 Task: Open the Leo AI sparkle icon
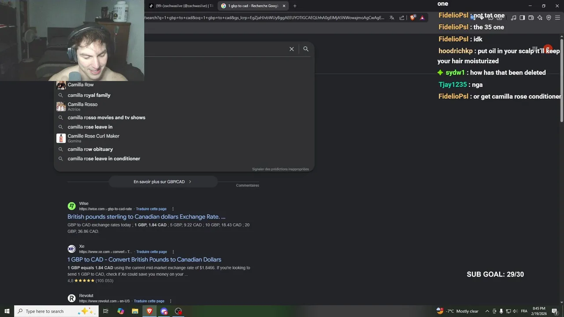click(x=540, y=18)
